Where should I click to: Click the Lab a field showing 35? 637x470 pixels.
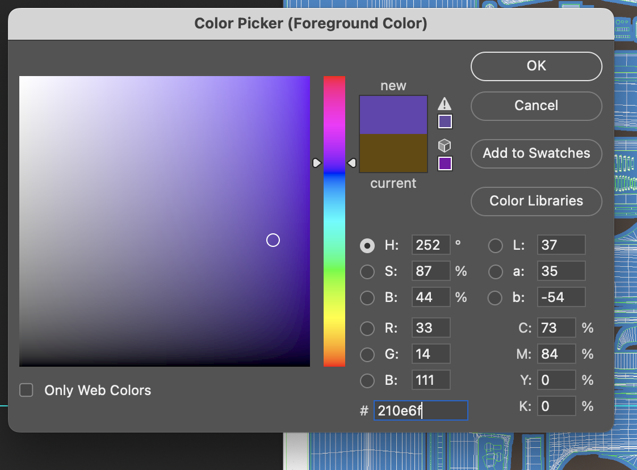[561, 271]
